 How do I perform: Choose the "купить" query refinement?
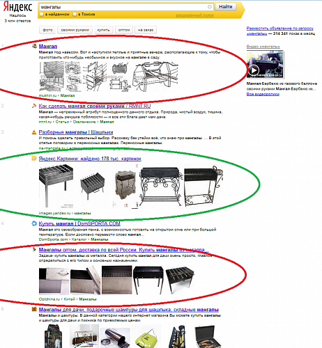pos(103,30)
